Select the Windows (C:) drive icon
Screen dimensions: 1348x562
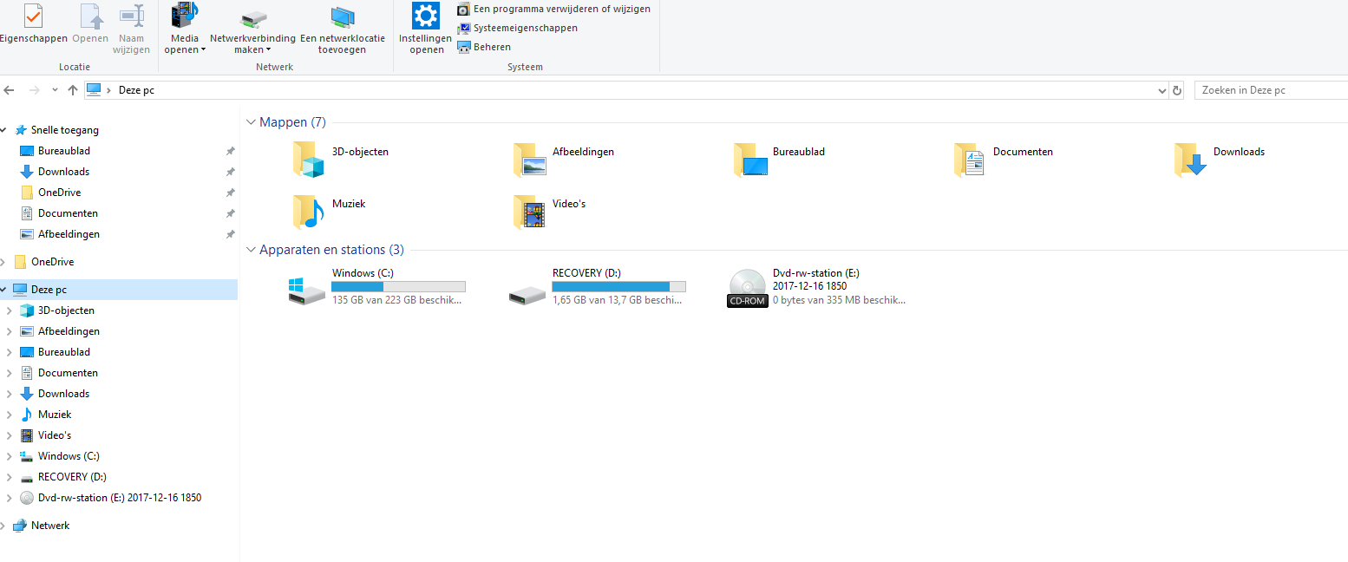pyautogui.click(x=307, y=291)
